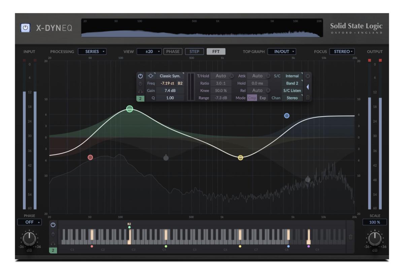
Task: Delete Band 2 using the trash icon
Action: pos(308,98)
